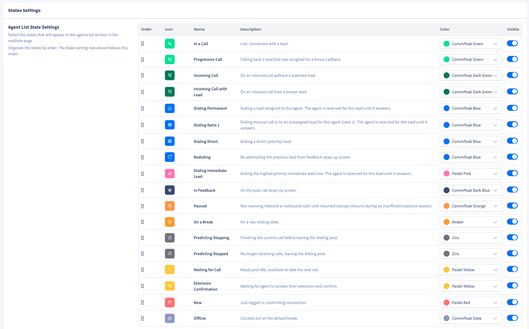
Task: Click the Waiting for Call spinner icon
Action: point(170,269)
